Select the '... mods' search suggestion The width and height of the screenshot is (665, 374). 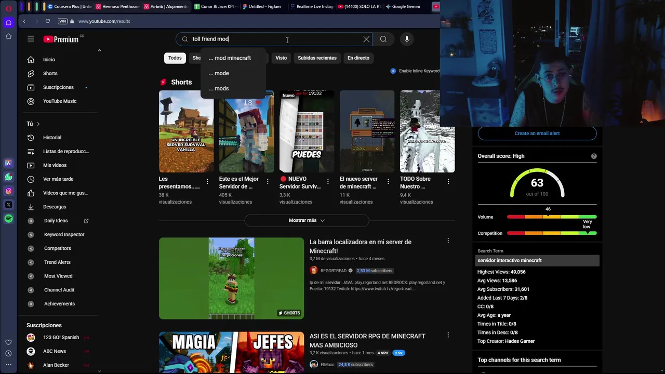(x=233, y=88)
